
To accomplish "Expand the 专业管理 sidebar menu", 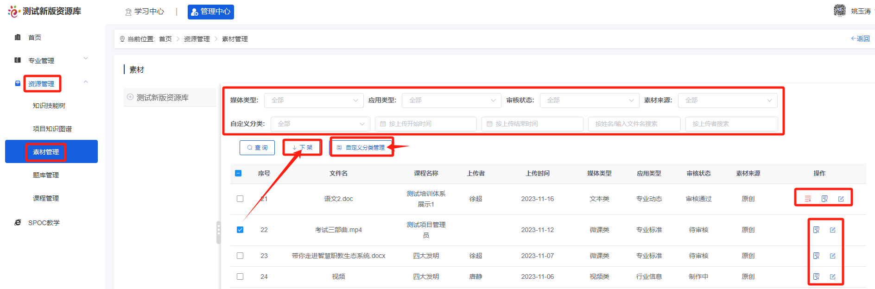I will pyautogui.click(x=51, y=60).
